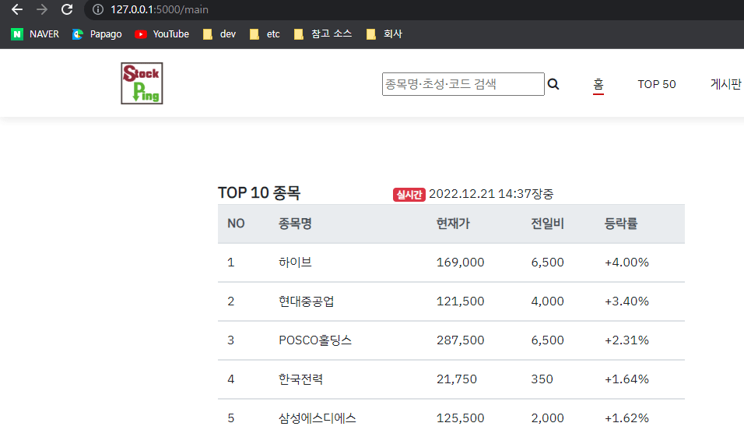
Task: Select the POSCO홀딩스 stock name
Action: [x=315, y=340]
